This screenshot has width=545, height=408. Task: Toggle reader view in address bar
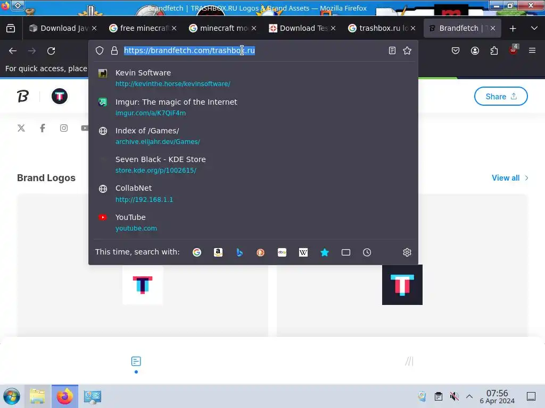tap(392, 50)
